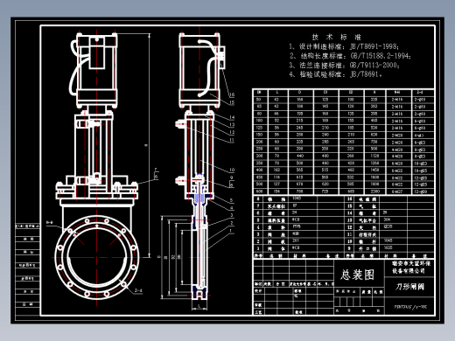Click balloon number 5 on the section view
Image resolution: width=455 pixels, height=341 pixels.
[x=232, y=200]
